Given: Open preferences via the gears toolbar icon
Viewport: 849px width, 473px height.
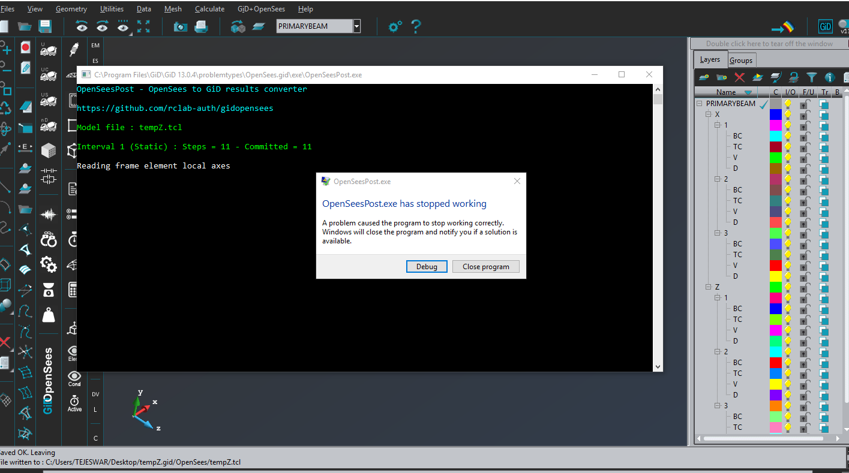Looking at the screenshot, I should [x=394, y=26].
